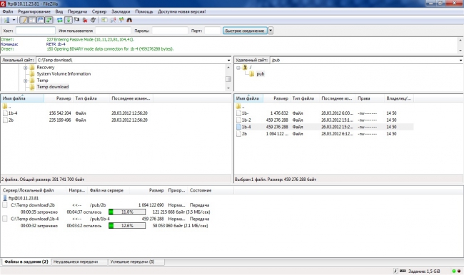
Task: Expand the Recovery folder node
Action: (26, 68)
